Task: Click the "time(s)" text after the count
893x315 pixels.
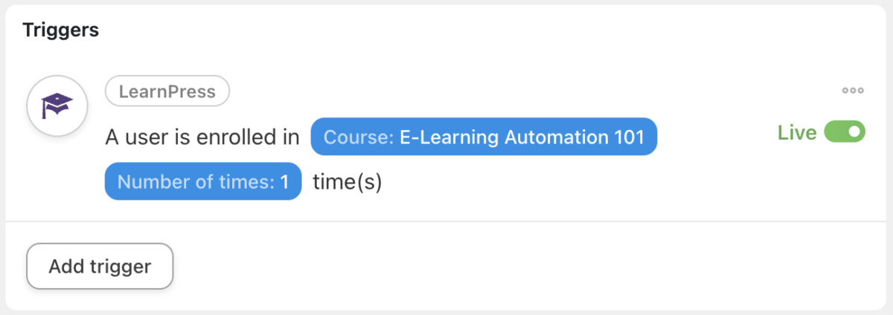Action: tap(347, 182)
